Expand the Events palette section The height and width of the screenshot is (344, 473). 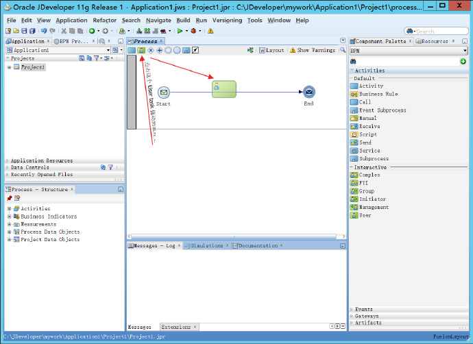pos(352,309)
